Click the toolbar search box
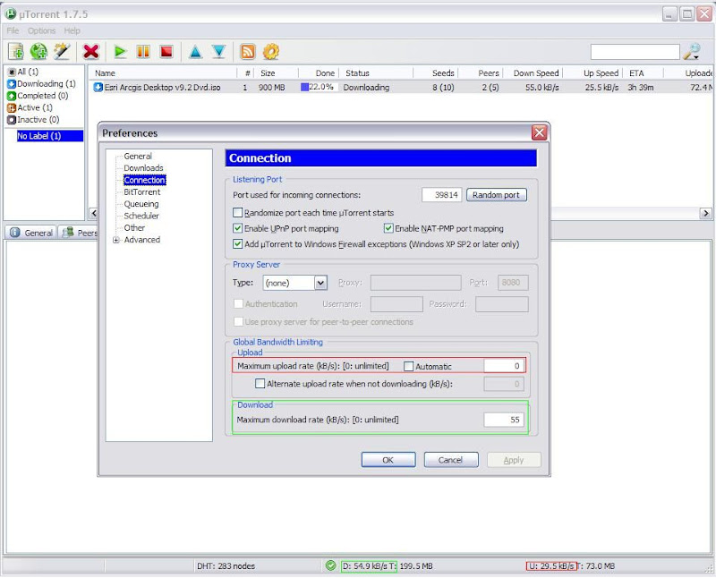Viewport: 716px width, 578px height. pos(635,52)
